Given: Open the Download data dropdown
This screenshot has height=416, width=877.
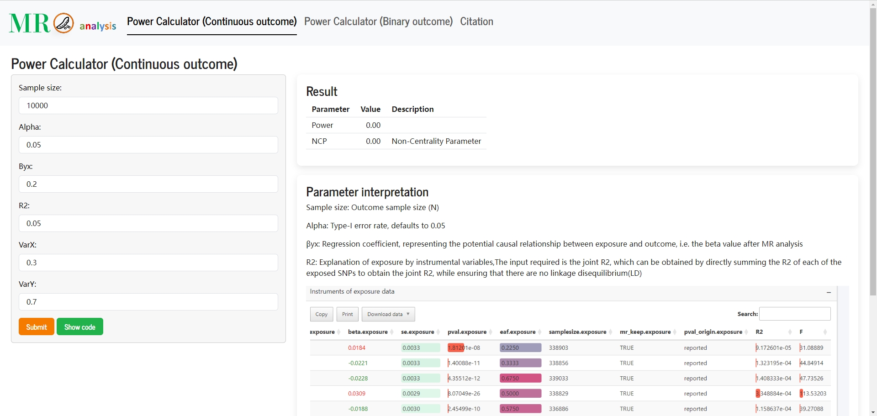Looking at the screenshot, I should pyautogui.click(x=388, y=314).
